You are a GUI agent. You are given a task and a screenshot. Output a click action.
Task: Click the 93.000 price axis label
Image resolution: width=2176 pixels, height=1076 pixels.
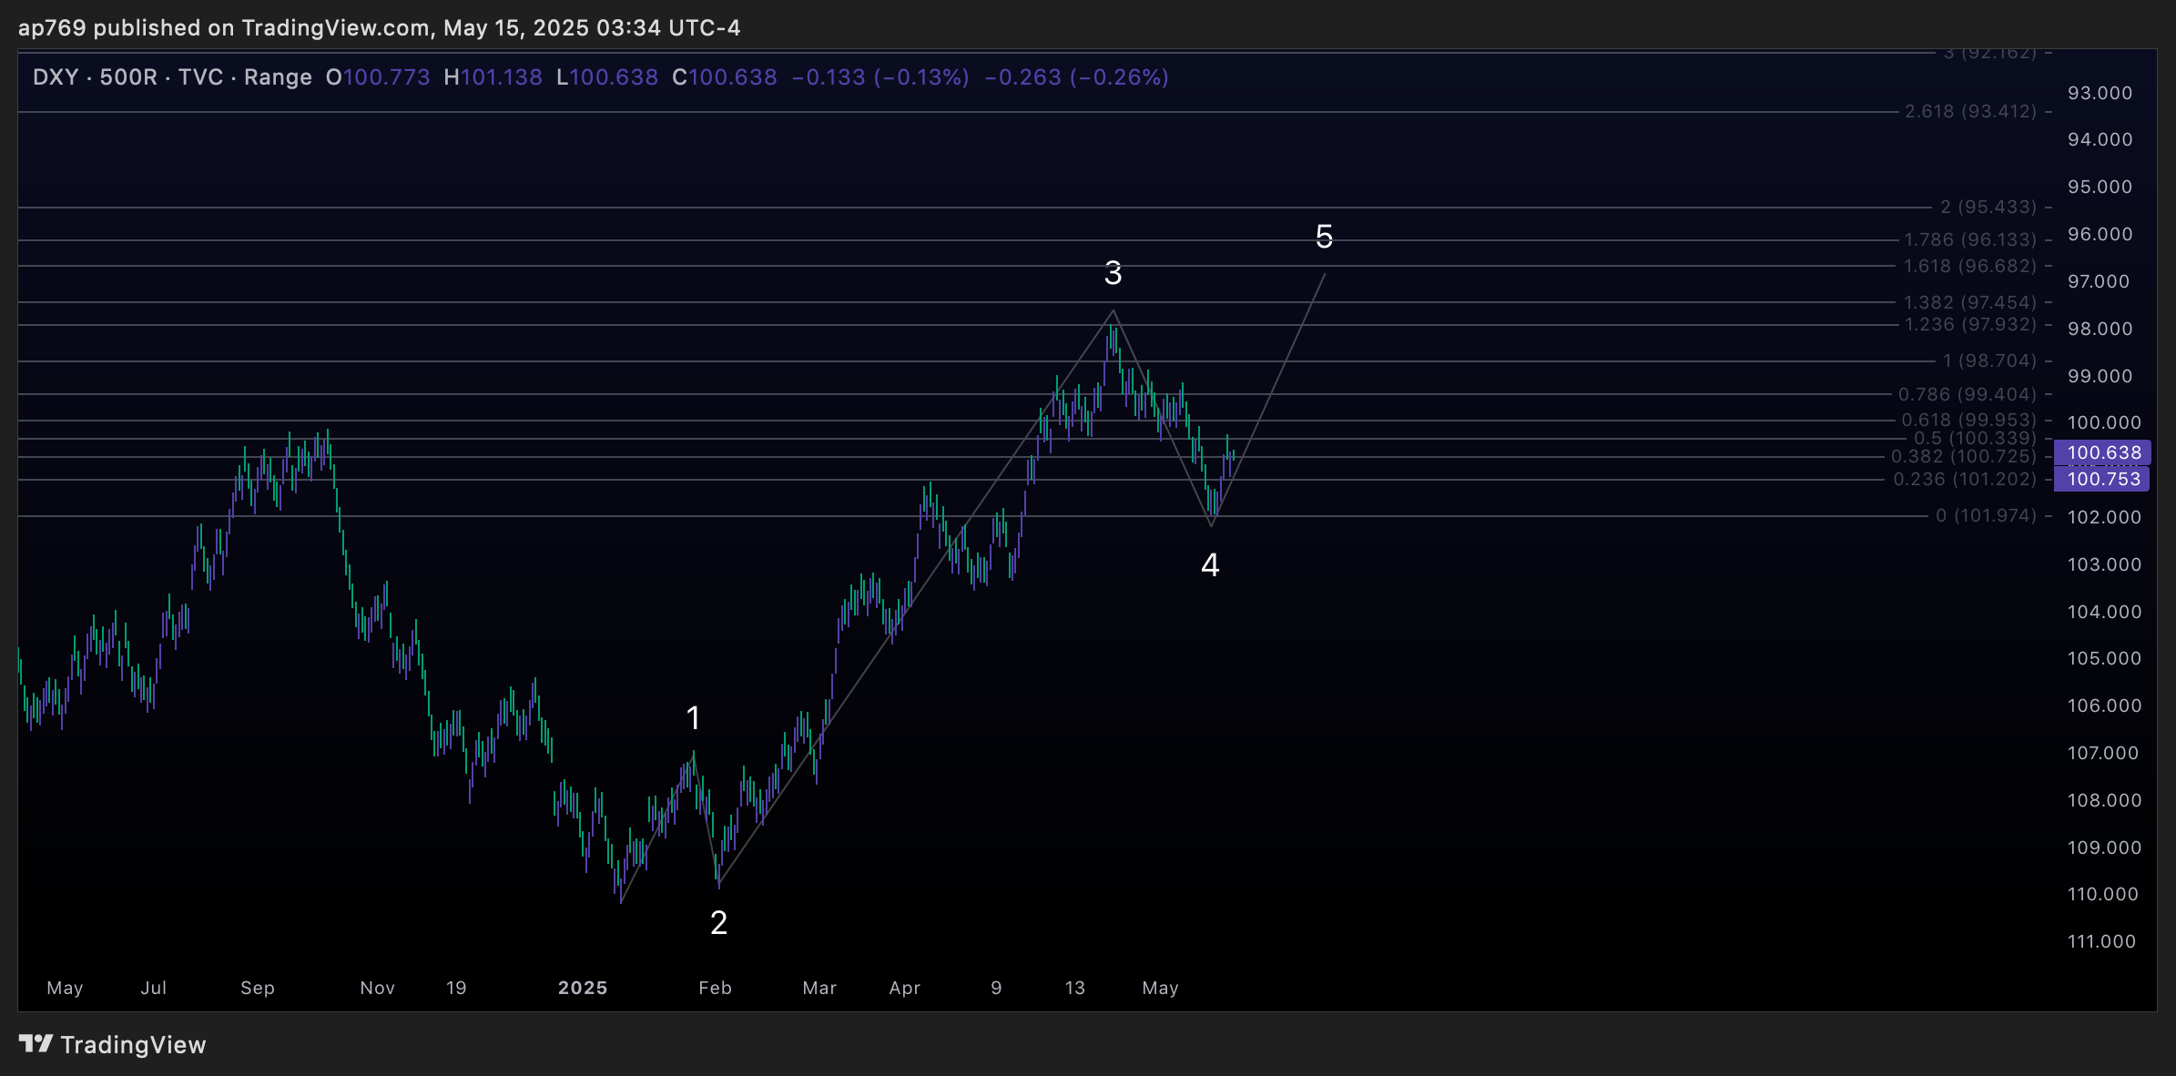click(x=2100, y=93)
